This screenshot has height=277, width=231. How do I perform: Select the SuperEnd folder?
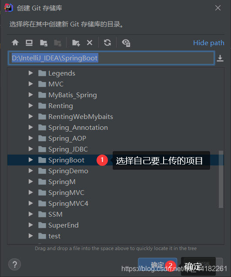tap(64, 225)
